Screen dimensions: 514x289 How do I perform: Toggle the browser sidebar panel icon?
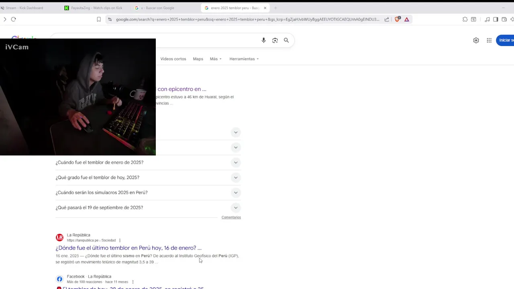click(x=496, y=19)
